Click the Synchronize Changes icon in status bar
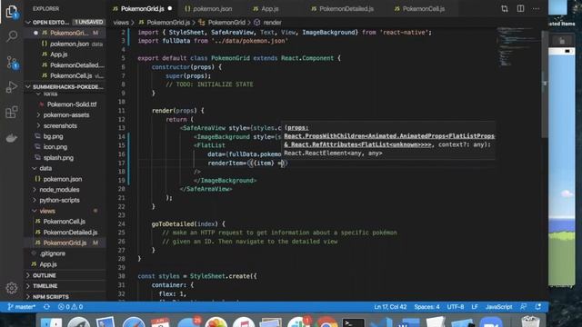The image size is (582, 327). click(x=46, y=307)
